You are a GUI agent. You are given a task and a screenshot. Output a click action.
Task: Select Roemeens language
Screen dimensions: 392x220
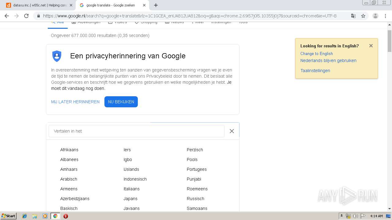(x=197, y=189)
